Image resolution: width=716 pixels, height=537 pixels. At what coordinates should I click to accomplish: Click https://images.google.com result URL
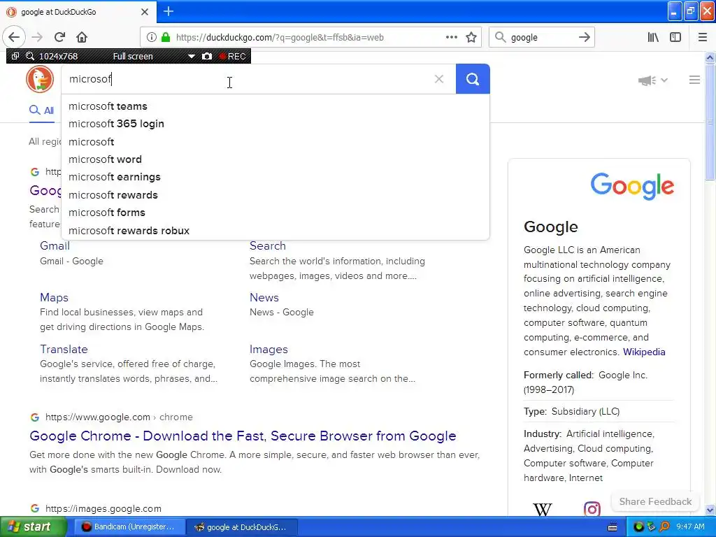[x=103, y=509]
